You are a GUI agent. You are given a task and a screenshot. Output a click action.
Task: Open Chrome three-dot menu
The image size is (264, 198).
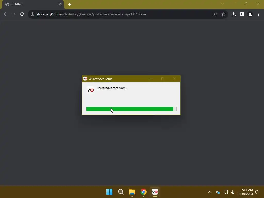(258, 14)
